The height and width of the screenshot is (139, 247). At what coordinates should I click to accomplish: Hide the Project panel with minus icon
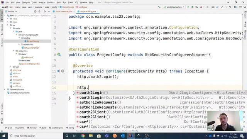49,12
